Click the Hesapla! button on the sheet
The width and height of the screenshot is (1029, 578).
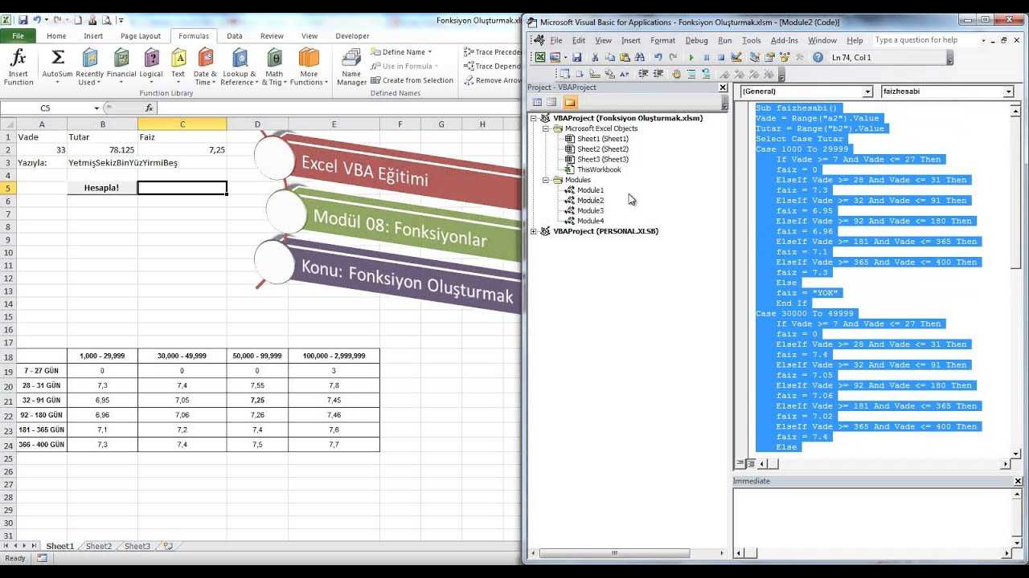pos(102,188)
